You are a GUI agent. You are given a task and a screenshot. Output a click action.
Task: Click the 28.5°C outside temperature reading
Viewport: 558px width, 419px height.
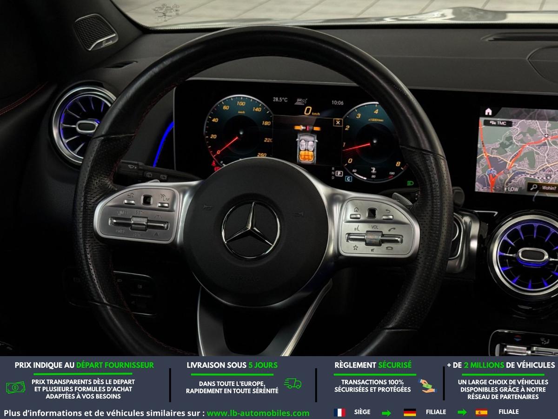pos(280,100)
